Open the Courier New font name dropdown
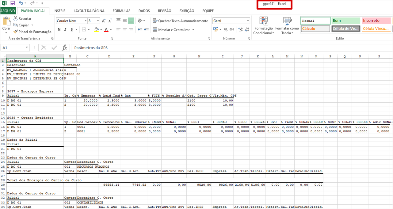Image resolution: width=393 pixels, height=209 pixels. pos(86,21)
